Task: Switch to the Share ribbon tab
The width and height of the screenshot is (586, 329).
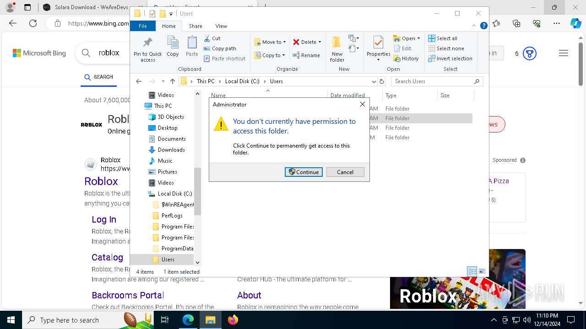Action: point(195,26)
